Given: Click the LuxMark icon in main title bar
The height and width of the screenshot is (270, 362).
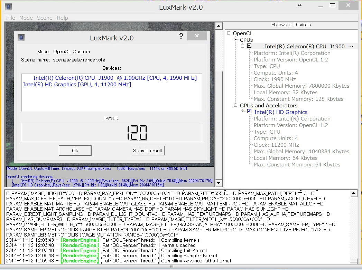Looking at the screenshot, I should click(8, 7).
